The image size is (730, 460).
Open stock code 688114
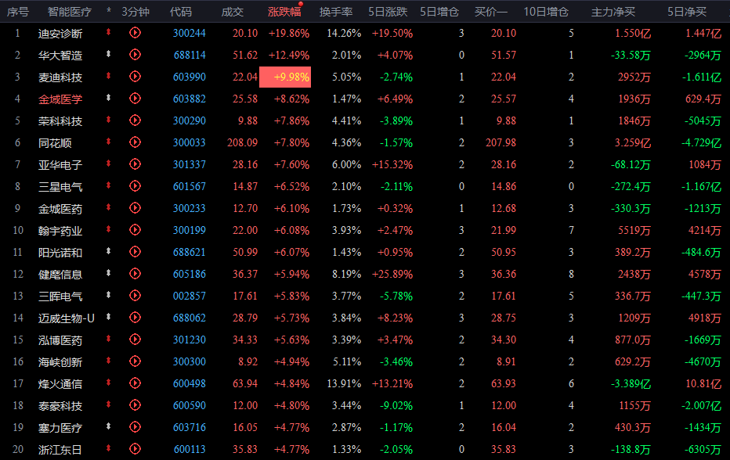[190, 55]
